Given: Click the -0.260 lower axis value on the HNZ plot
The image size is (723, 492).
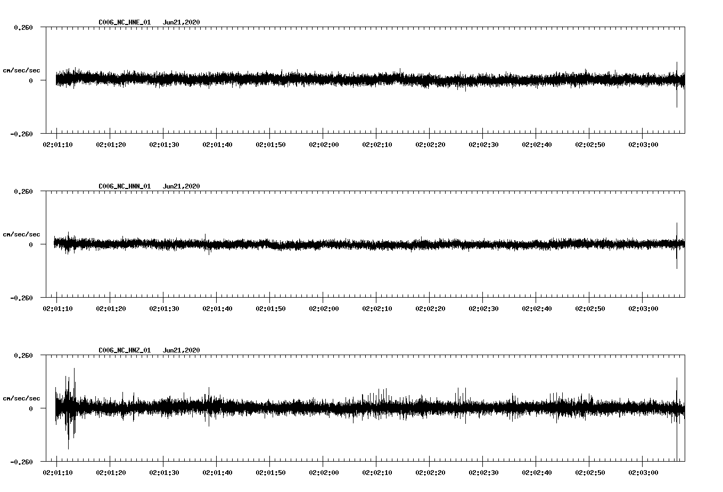Looking at the screenshot, I should pos(21,462).
